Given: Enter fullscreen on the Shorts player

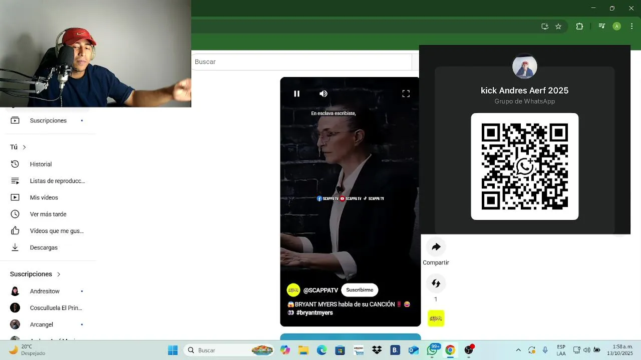Looking at the screenshot, I should 406,93.
